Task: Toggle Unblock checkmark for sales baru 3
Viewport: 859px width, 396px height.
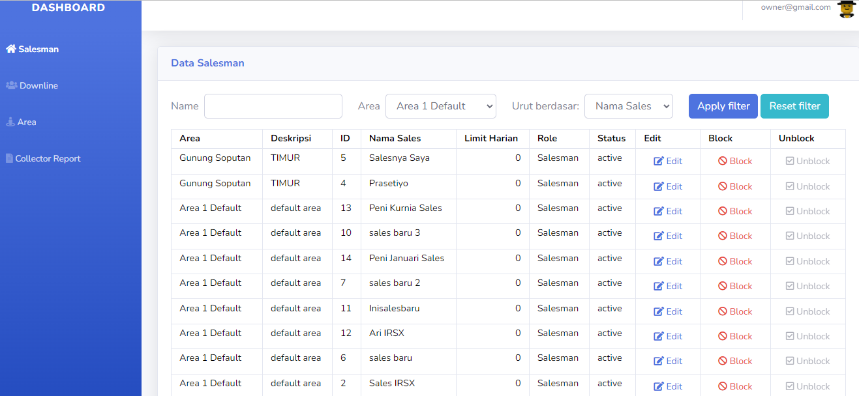Action: [x=789, y=236]
